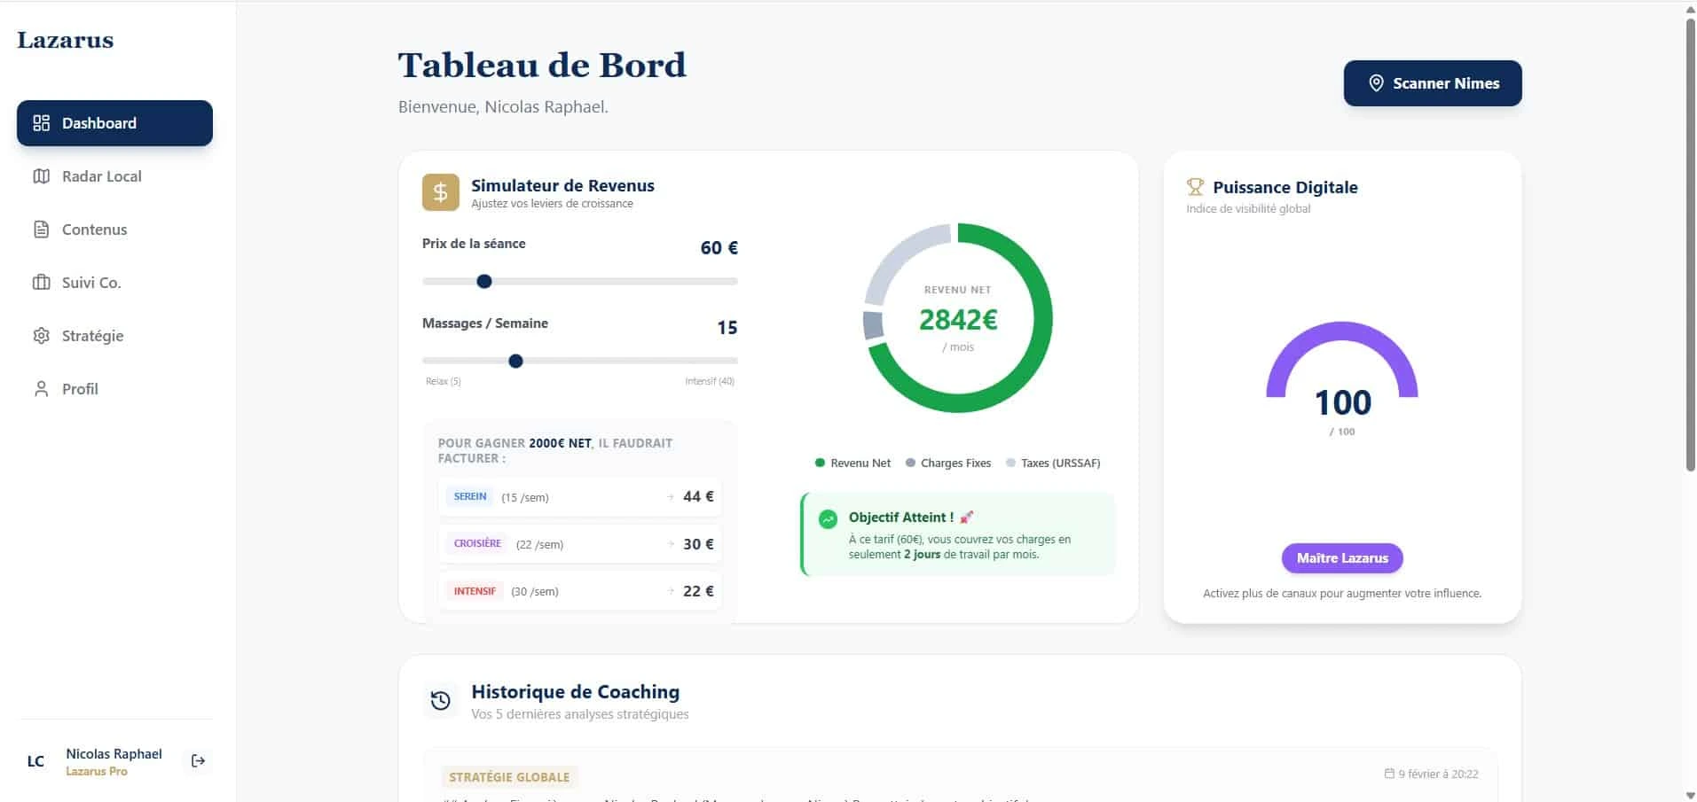Click the LC user avatar
Image resolution: width=1697 pixels, height=802 pixels.
coord(35,761)
